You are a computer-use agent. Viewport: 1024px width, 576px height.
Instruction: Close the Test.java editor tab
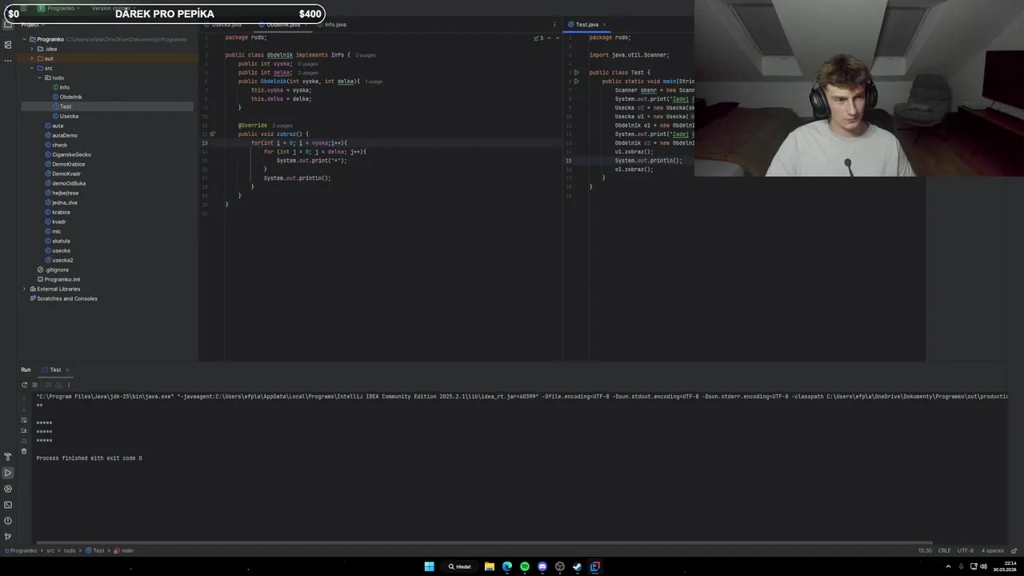pos(604,25)
